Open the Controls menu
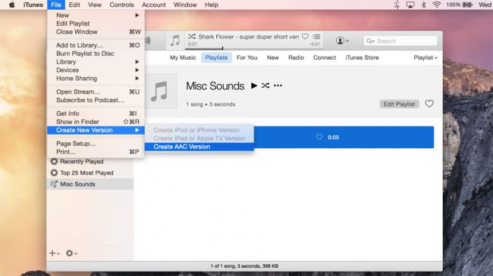 point(121,5)
